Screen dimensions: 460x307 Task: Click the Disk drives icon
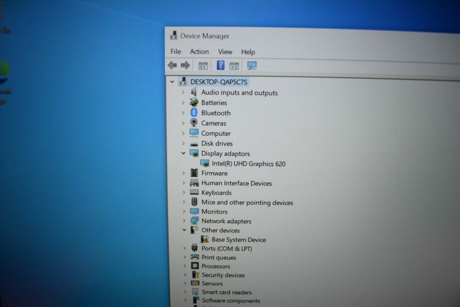tap(194, 144)
